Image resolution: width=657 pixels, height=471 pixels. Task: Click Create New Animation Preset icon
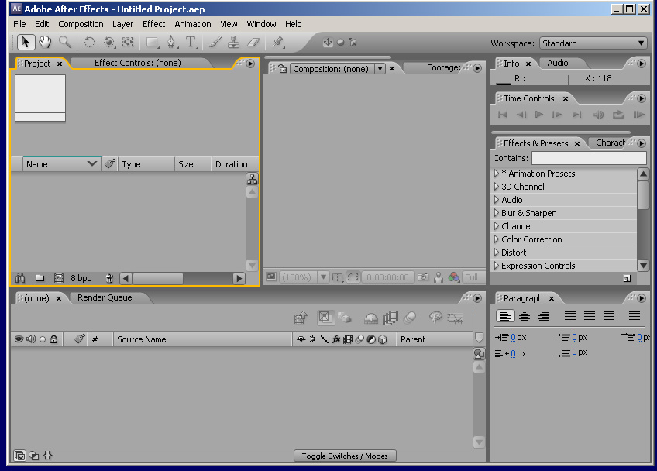[627, 279]
